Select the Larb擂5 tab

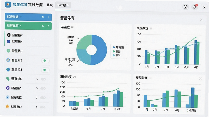pos(63,5)
